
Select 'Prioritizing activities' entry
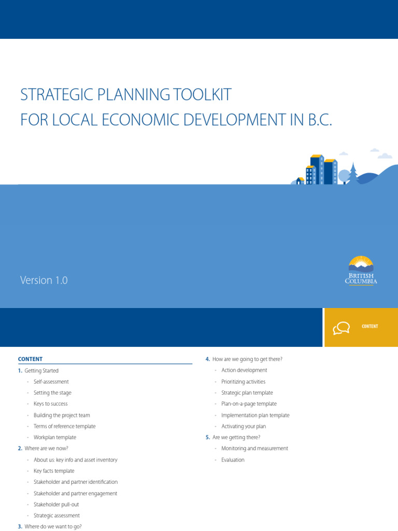pos(244,382)
